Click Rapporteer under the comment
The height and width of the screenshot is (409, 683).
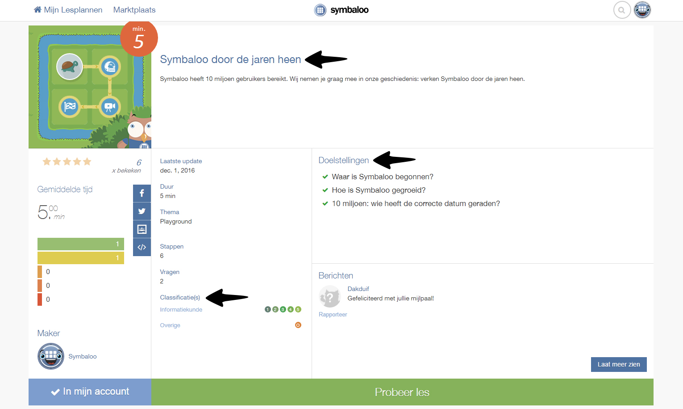pyautogui.click(x=333, y=315)
